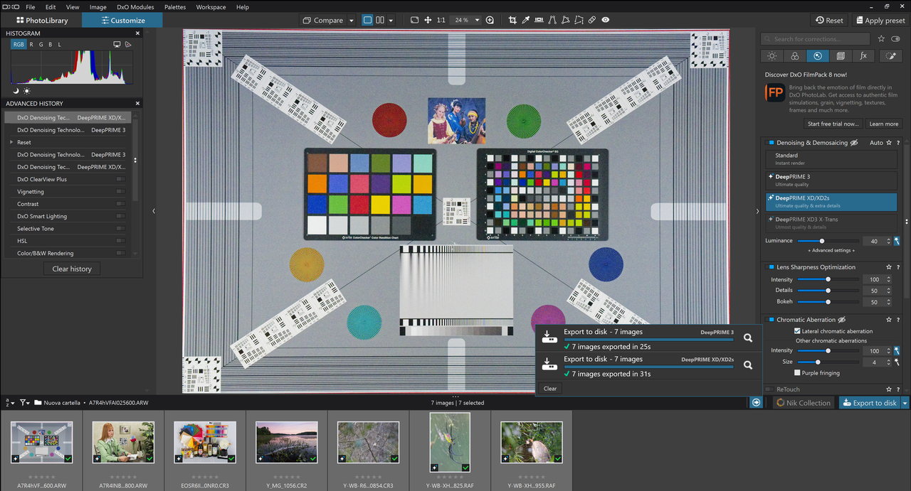Image resolution: width=911 pixels, height=491 pixels.
Task: Adjust the Luminance slider
Action: [828, 242]
